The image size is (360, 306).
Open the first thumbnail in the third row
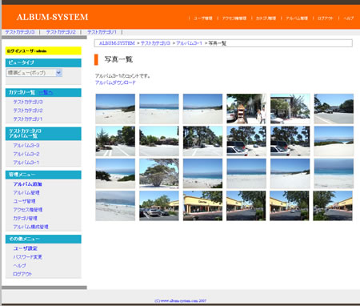click(x=115, y=174)
